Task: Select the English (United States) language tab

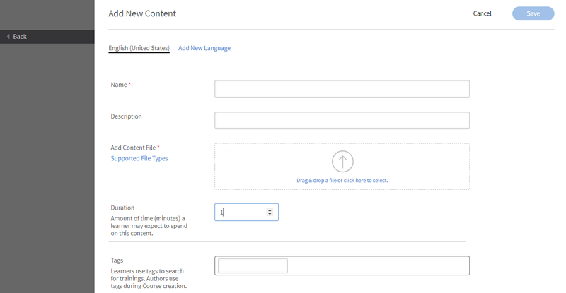Action: tap(139, 48)
